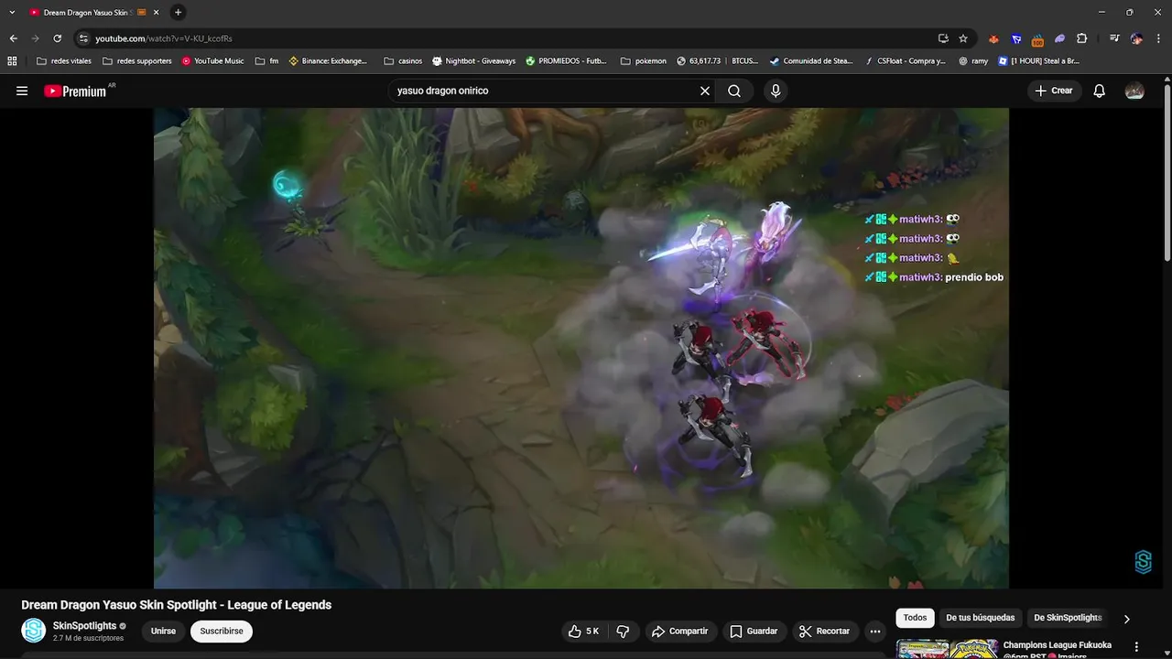The height and width of the screenshot is (659, 1172).
Task: Open the browser profile avatar in toolbar
Action: click(x=1136, y=38)
